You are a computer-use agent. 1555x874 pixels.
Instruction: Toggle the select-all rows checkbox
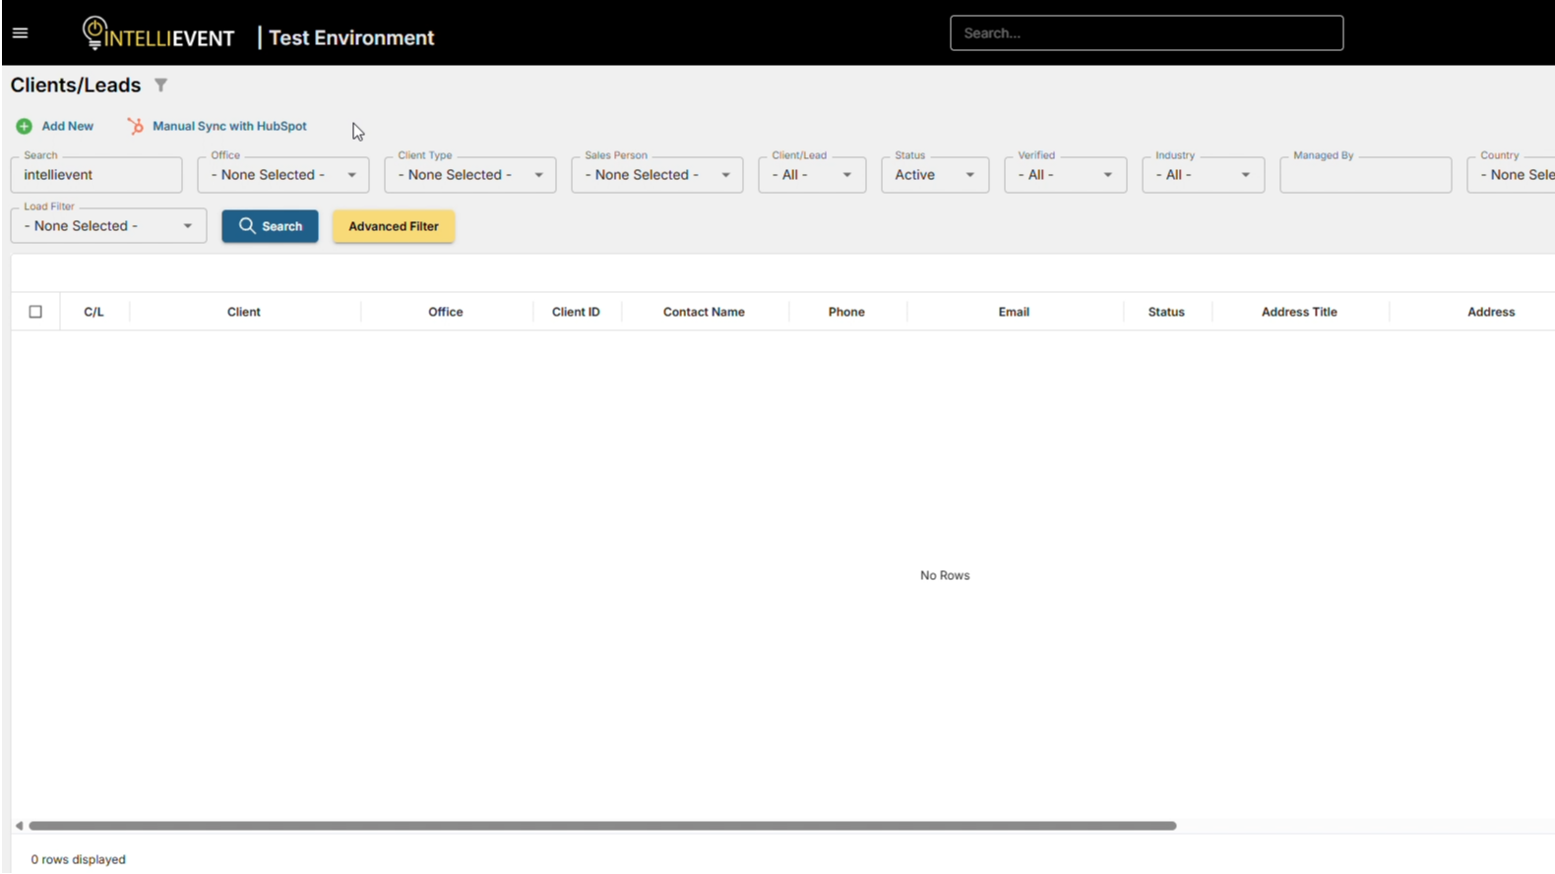pyautogui.click(x=35, y=312)
